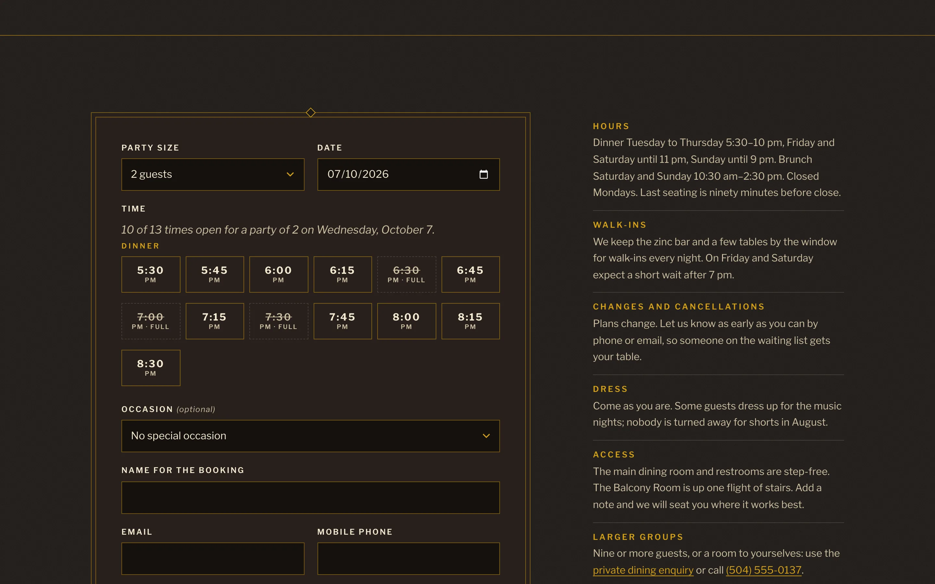Open the Occasion dropdown

click(310, 436)
